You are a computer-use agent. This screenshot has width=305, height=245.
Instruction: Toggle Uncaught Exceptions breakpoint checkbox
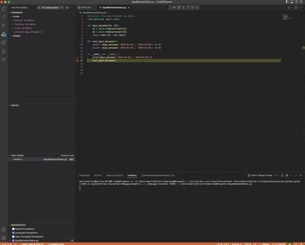tap(14, 233)
